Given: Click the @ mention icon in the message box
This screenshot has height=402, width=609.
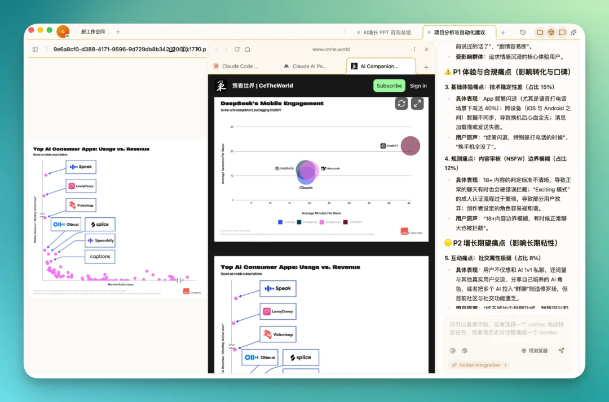Looking at the screenshot, I should (x=453, y=351).
